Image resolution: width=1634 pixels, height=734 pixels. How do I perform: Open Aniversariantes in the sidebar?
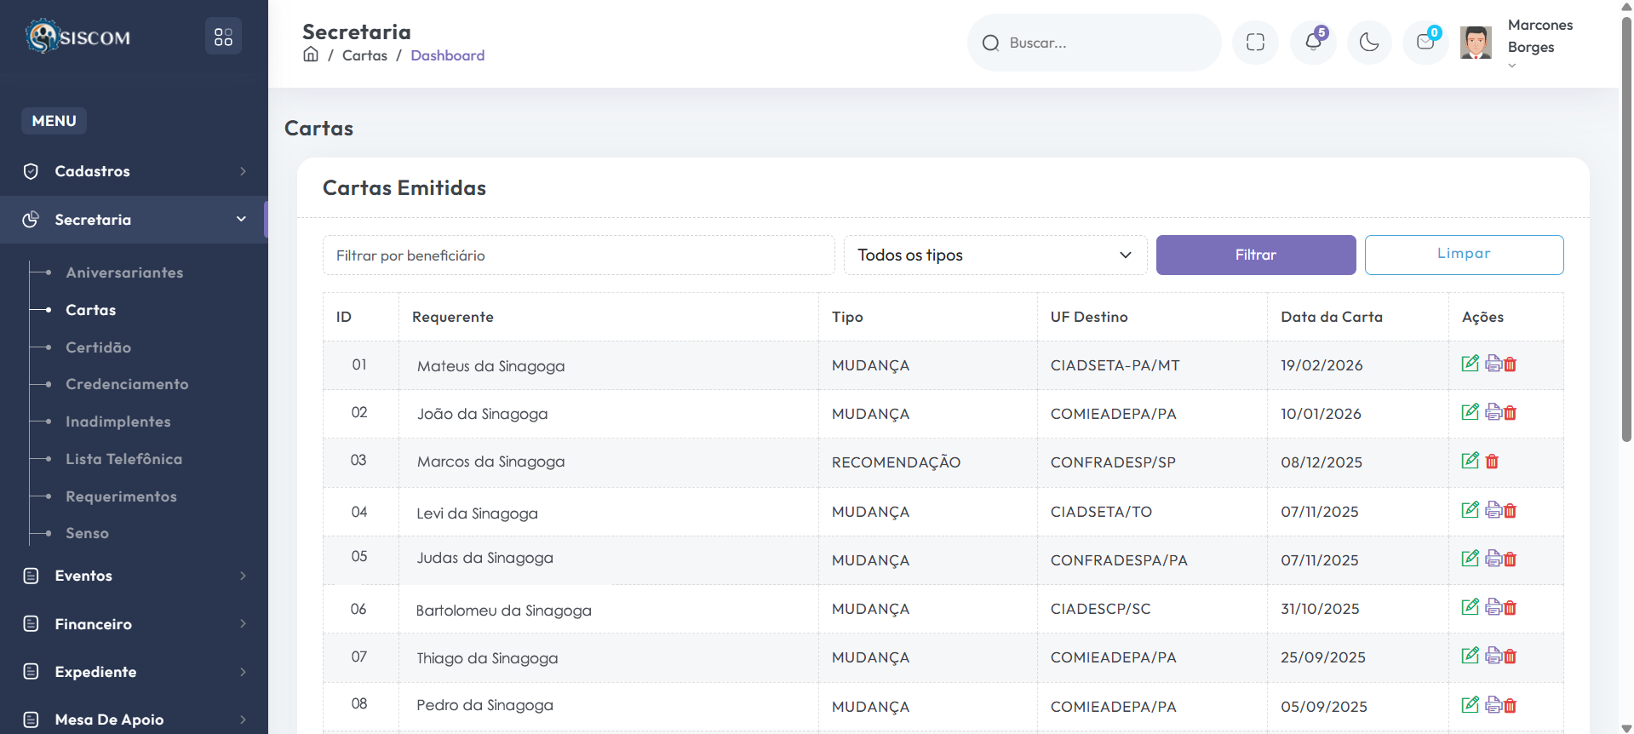coord(124,272)
